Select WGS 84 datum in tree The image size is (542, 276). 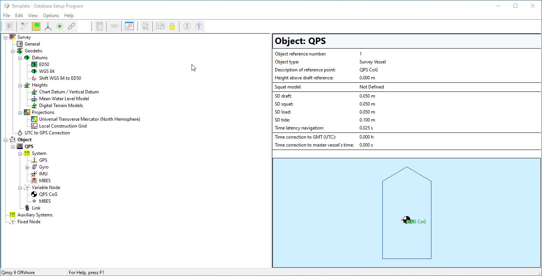[x=46, y=71]
